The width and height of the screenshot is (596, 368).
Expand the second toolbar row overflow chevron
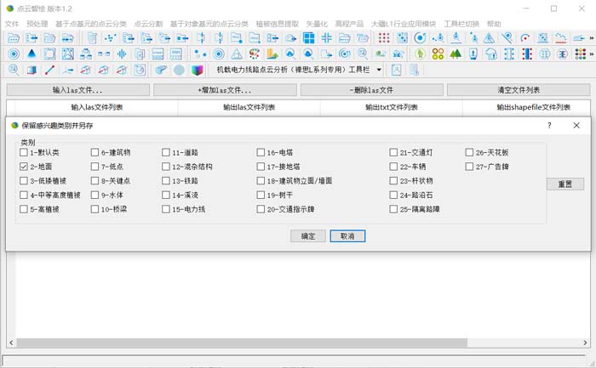(588, 54)
